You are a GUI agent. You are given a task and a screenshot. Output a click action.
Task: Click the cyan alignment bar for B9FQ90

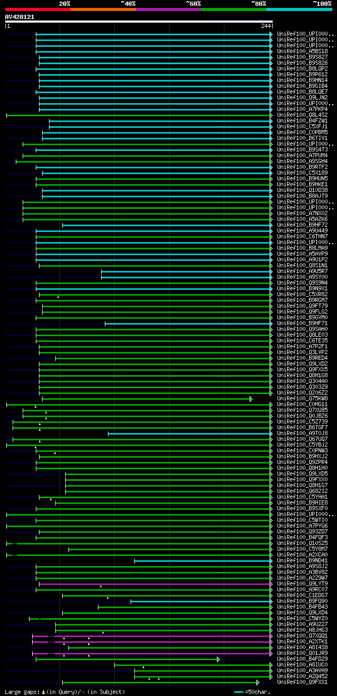(202, 601)
